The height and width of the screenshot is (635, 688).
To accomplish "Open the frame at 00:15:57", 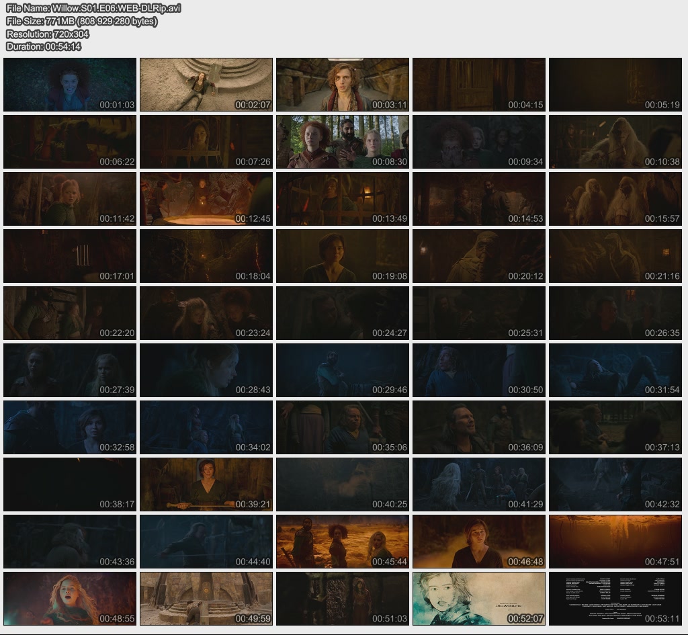I will point(615,199).
